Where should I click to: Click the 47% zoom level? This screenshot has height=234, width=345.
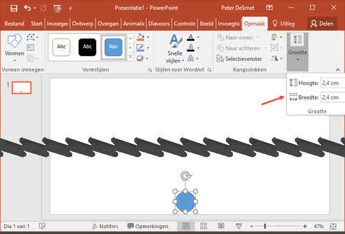[x=319, y=226]
